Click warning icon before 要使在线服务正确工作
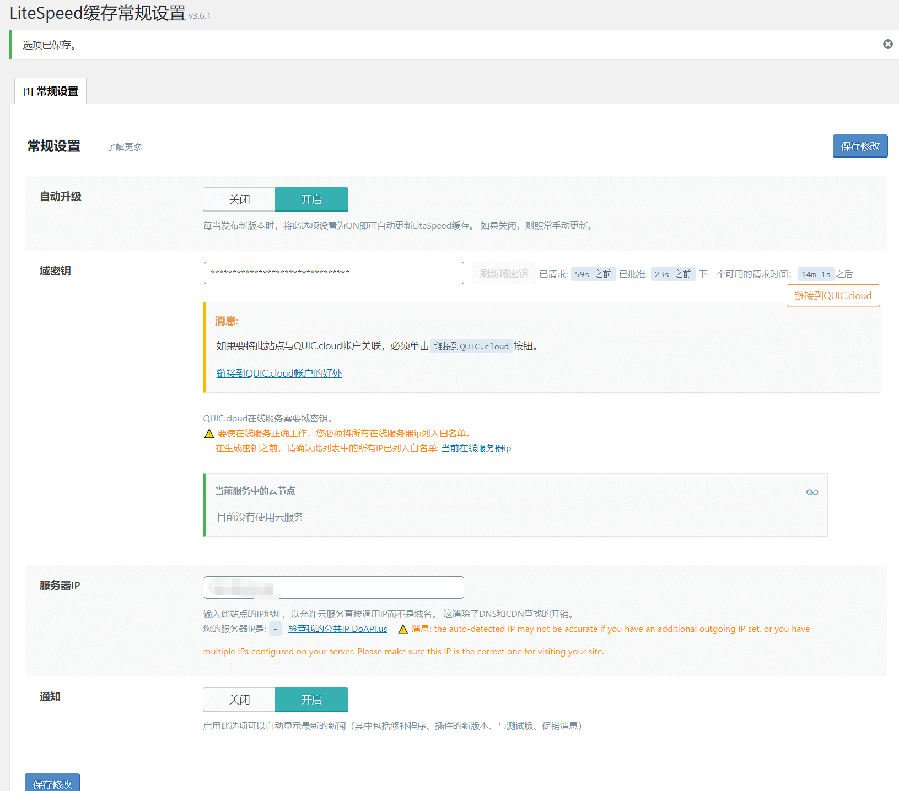Image resolution: width=899 pixels, height=791 pixels. point(209,434)
